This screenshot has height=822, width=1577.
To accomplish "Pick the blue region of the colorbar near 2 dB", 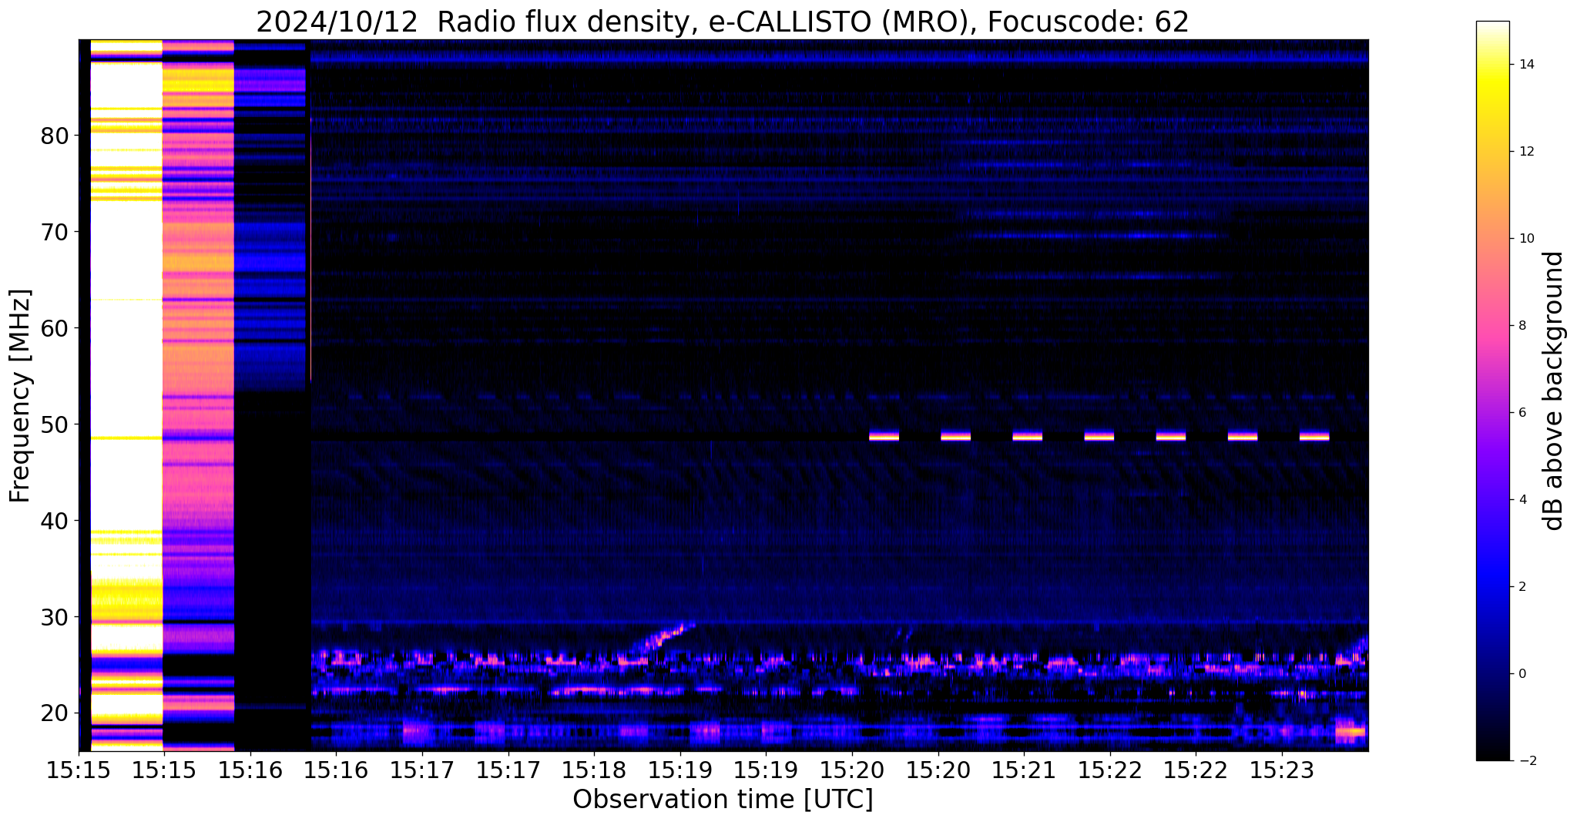I will point(1492,587).
